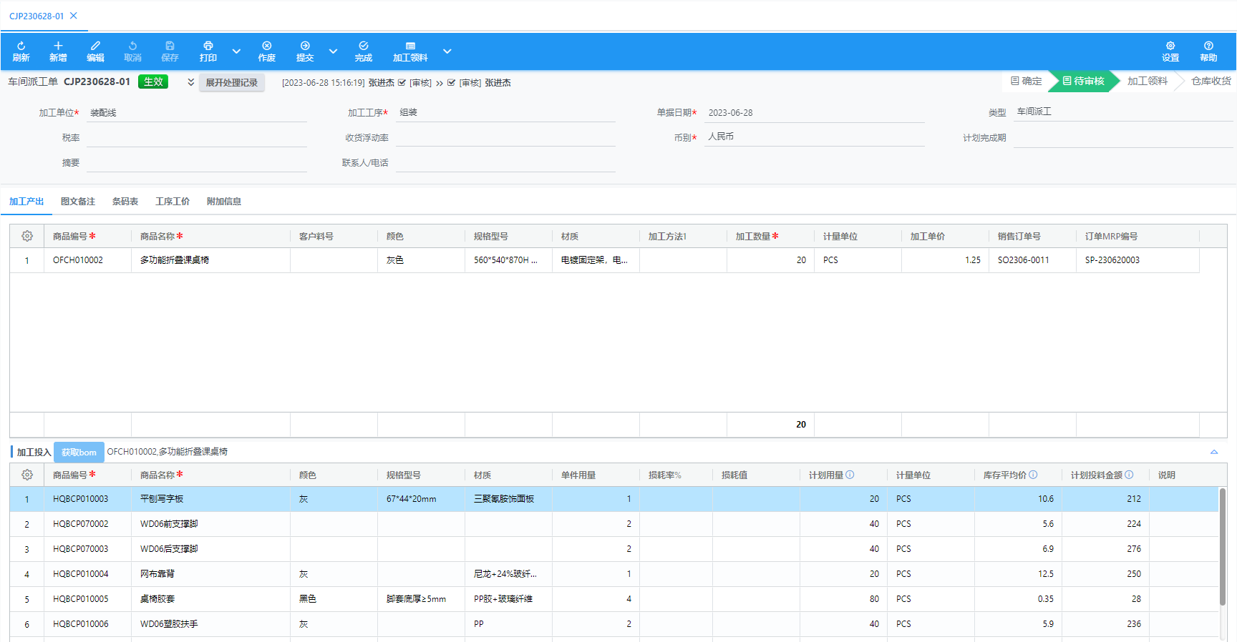Open column settings gear in 加工产出 table
The height and width of the screenshot is (642, 1237).
tap(27, 236)
